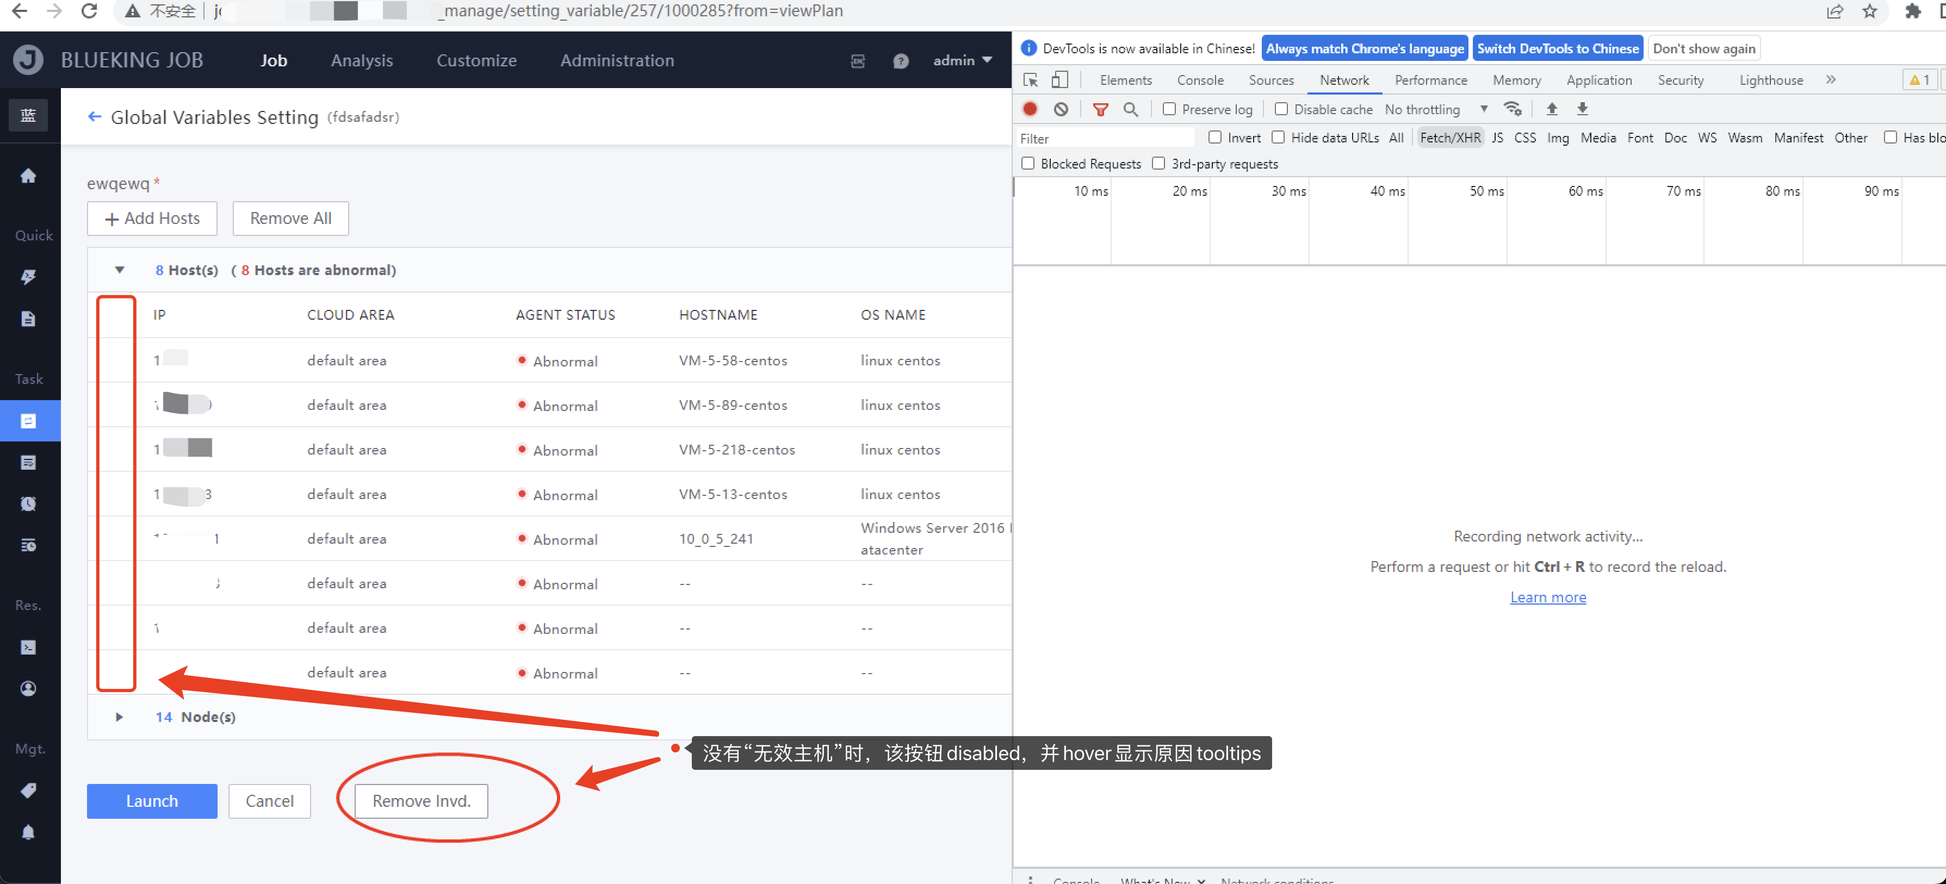Click the clear network log icon
The height and width of the screenshot is (884, 1946).
[1061, 109]
